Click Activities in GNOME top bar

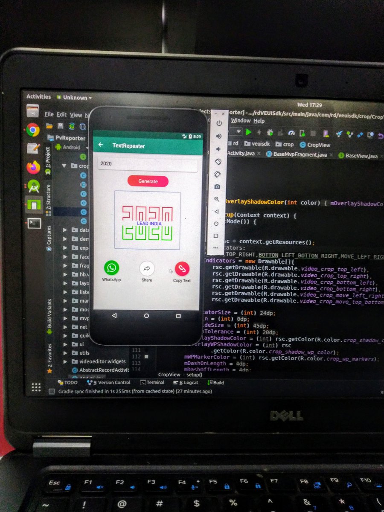pos(38,97)
